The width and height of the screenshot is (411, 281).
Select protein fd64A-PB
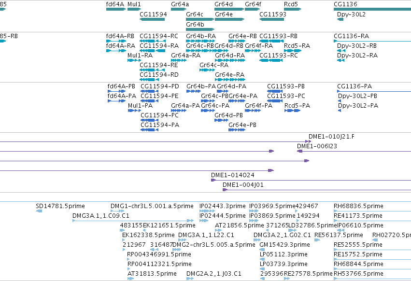point(121,86)
